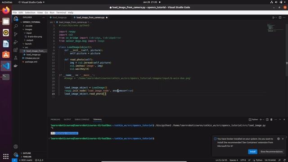Open Files manager from the dock
This screenshot has width=288, height=162.
tap(6, 22)
